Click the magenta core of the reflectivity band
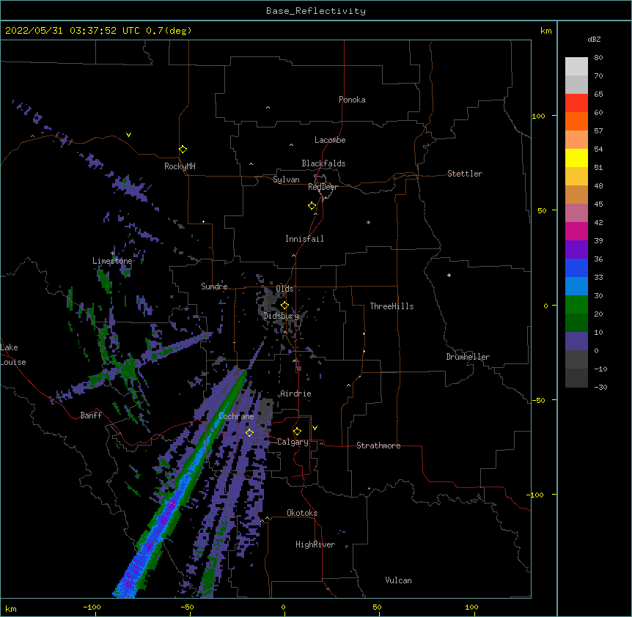Screen dimensions: 632x617 click(x=172, y=504)
